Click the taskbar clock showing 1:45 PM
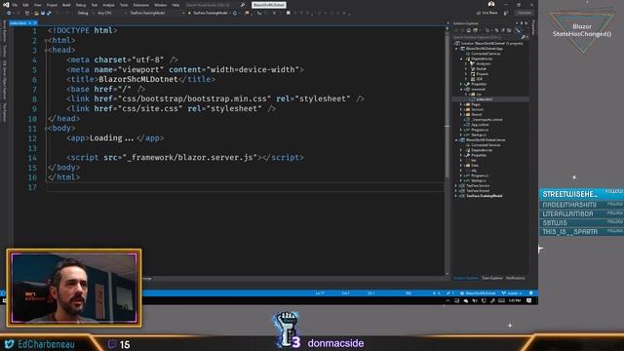This screenshot has width=624, height=351. click(x=515, y=301)
